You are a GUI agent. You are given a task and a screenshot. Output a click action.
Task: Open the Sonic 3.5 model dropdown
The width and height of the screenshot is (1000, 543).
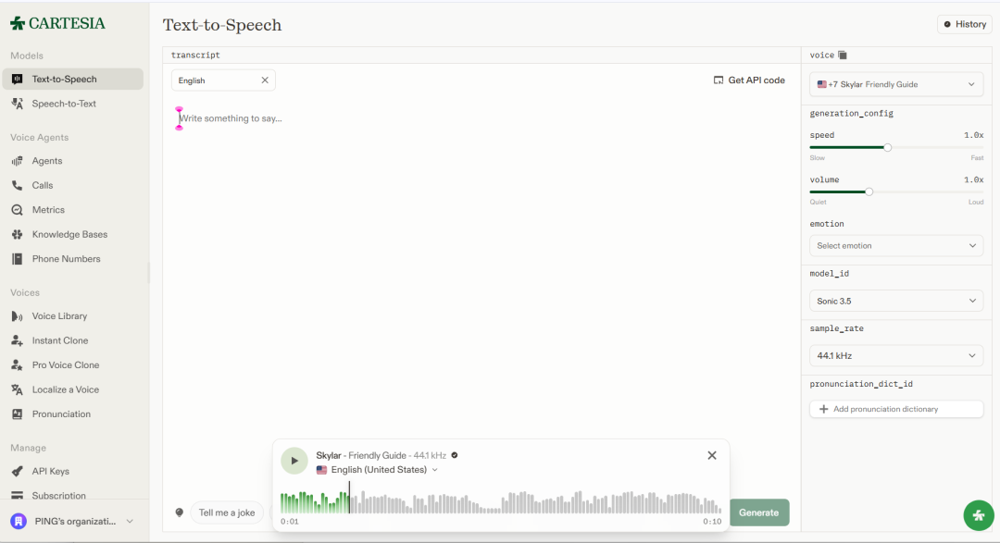(x=896, y=301)
